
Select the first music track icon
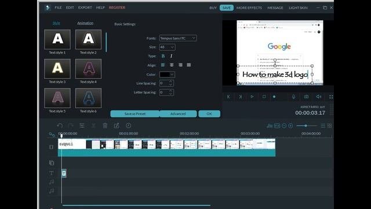click(52, 182)
